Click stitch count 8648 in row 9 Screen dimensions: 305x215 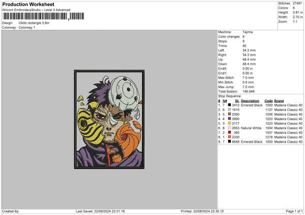pos(236,142)
